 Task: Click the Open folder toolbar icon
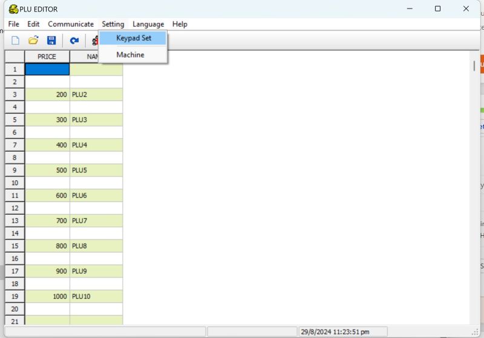[33, 41]
